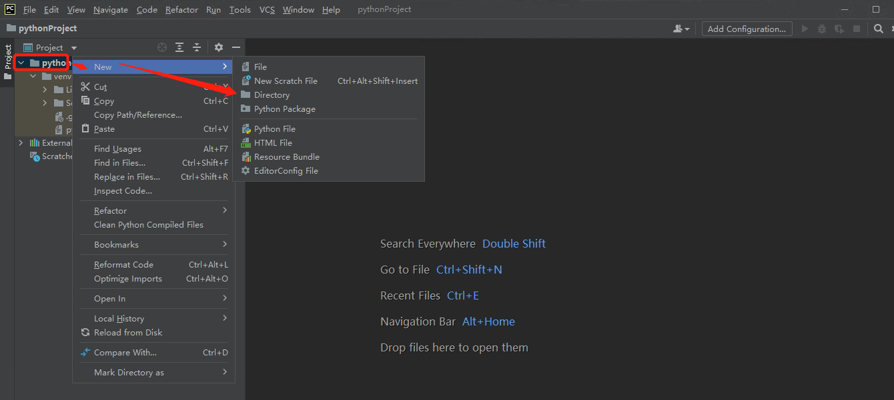Open the Refactor menu in menu bar
Image resolution: width=894 pixels, height=400 pixels.
click(182, 9)
